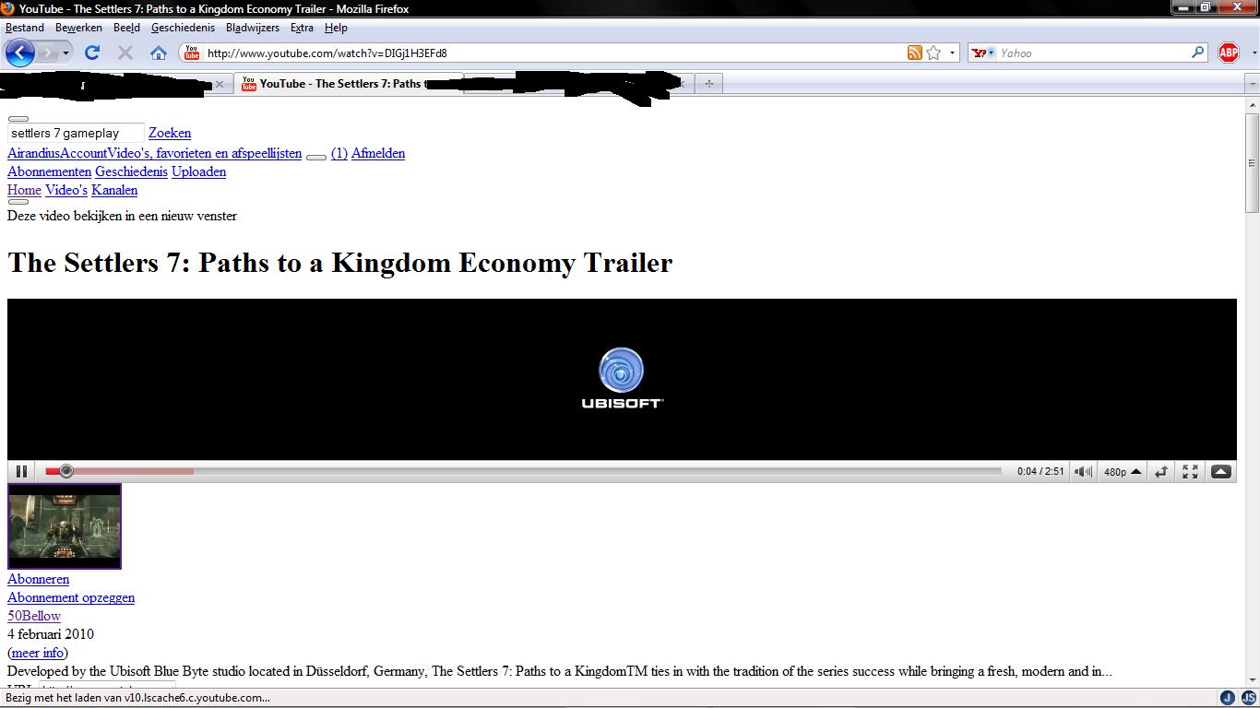Click the Abonneren subscribe link
The width and height of the screenshot is (1260, 708).
point(38,579)
